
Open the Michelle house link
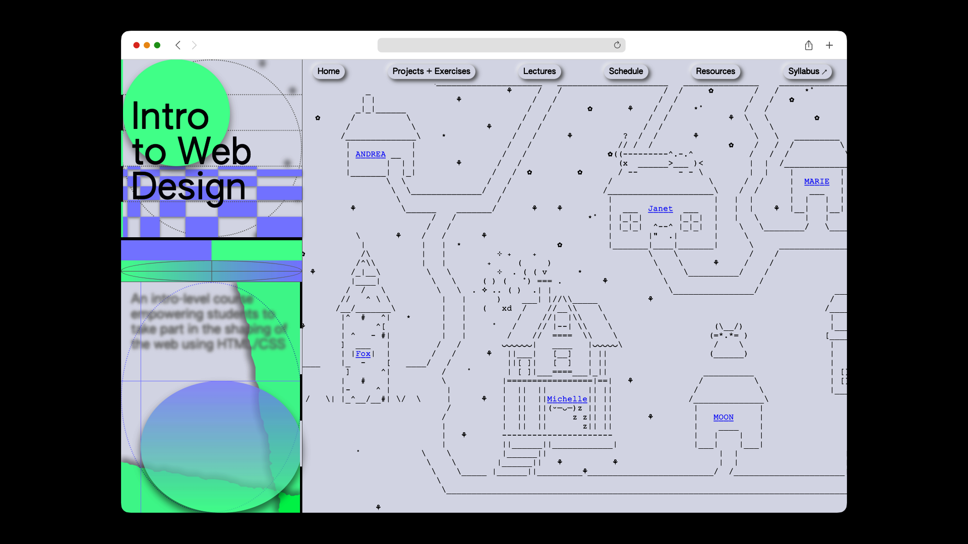point(567,399)
